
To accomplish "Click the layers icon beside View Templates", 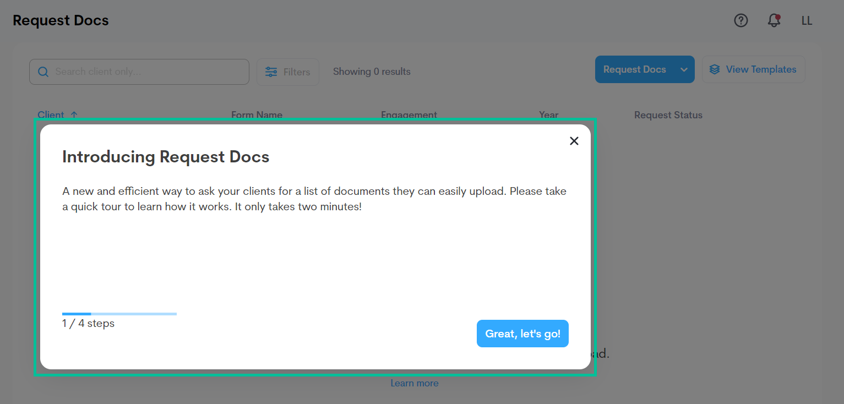I will 715,69.
